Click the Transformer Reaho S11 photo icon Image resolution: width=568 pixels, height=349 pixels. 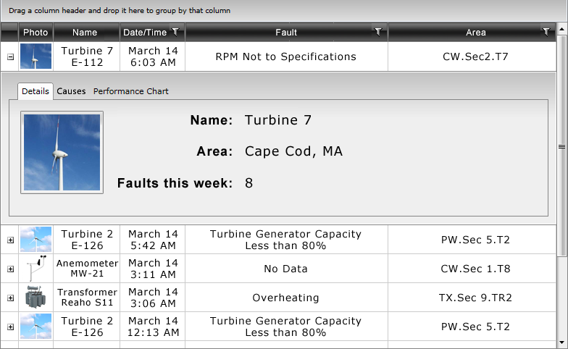(35, 297)
